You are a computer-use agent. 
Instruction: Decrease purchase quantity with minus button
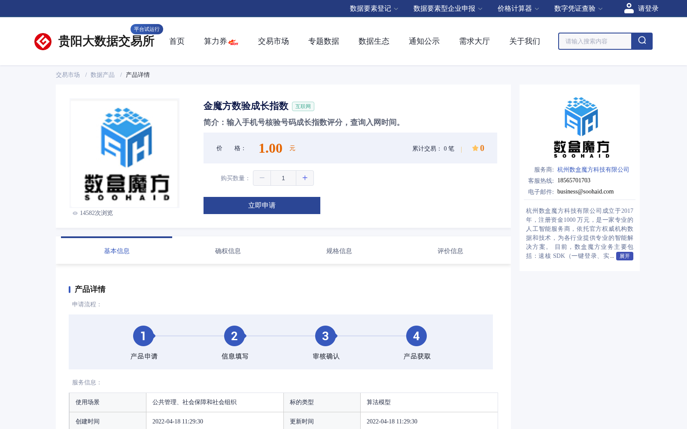click(x=262, y=178)
